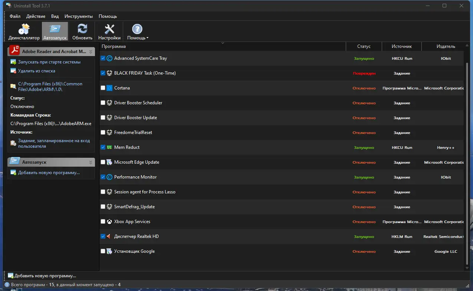Image resolution: width=473 pixels, height=291 pixels.
Task: Click the HKLM Run source cell
Action: (402, 237)
